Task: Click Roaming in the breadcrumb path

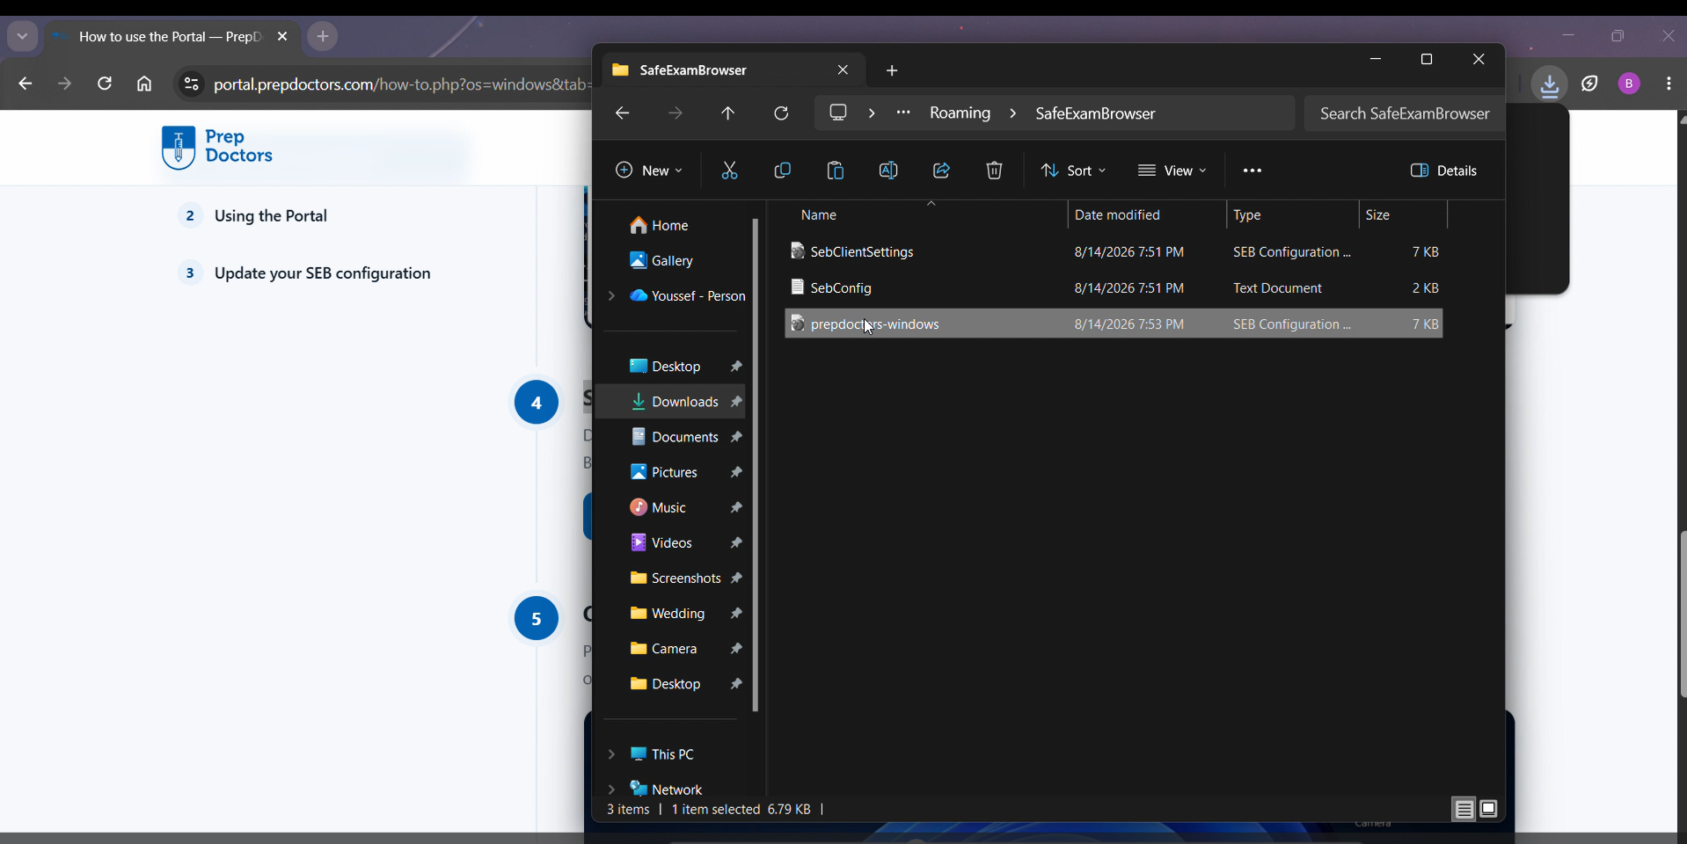Action: point(960,113)
